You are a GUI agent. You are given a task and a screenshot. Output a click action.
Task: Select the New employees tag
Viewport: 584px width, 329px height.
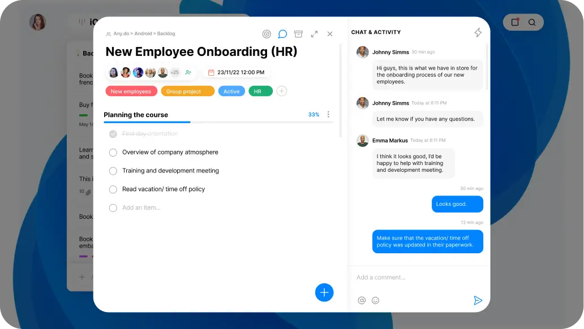(x=131, y=91)
